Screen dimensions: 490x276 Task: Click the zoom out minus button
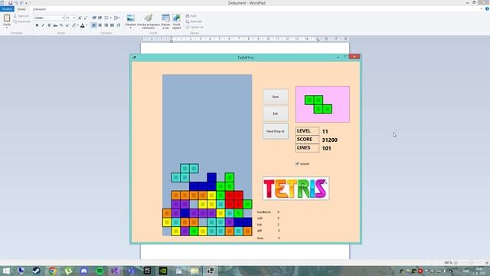[x=456, y=262]
